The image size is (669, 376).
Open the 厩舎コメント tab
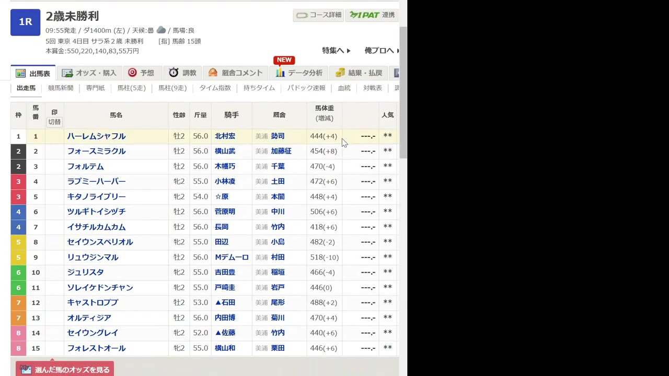click(x=235, y=73)
